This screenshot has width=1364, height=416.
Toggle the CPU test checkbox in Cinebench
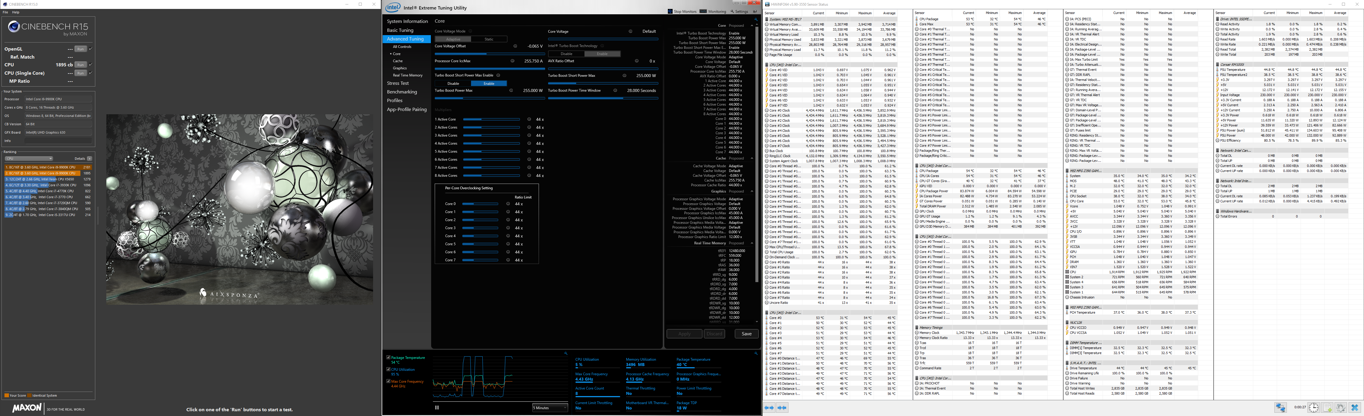[91, 65]
